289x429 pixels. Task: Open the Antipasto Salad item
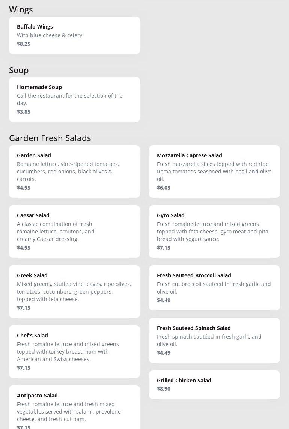point(74,408)
